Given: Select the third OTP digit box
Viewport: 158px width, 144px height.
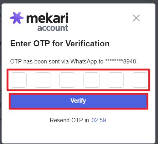Looking at the screenshot, I should pos(67,80).
